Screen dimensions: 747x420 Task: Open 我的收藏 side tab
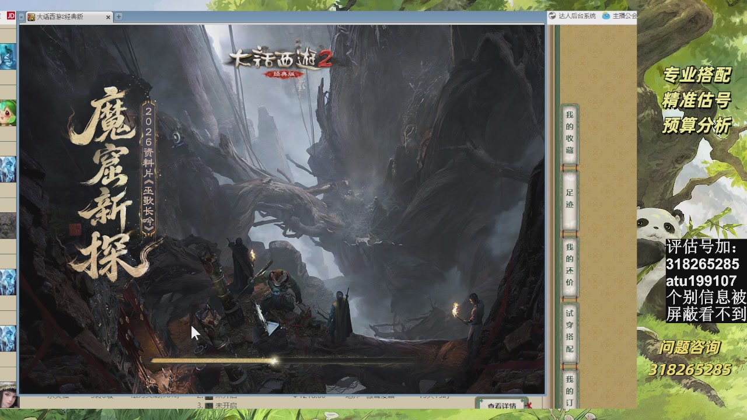[569, 133]
